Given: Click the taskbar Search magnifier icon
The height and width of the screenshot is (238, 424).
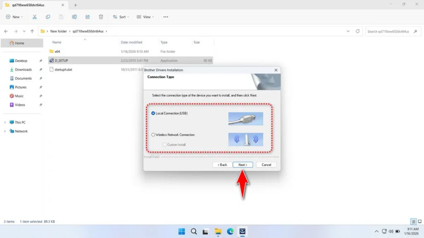Looking at the screenshot, I should coord(194,231).
